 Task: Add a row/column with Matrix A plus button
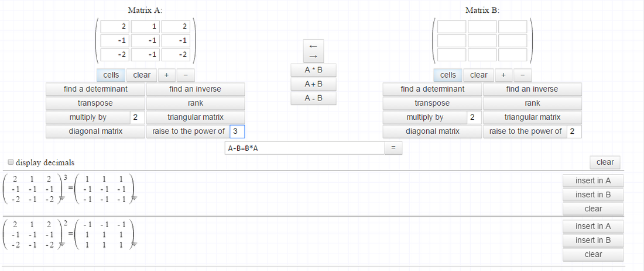[166, 75]
